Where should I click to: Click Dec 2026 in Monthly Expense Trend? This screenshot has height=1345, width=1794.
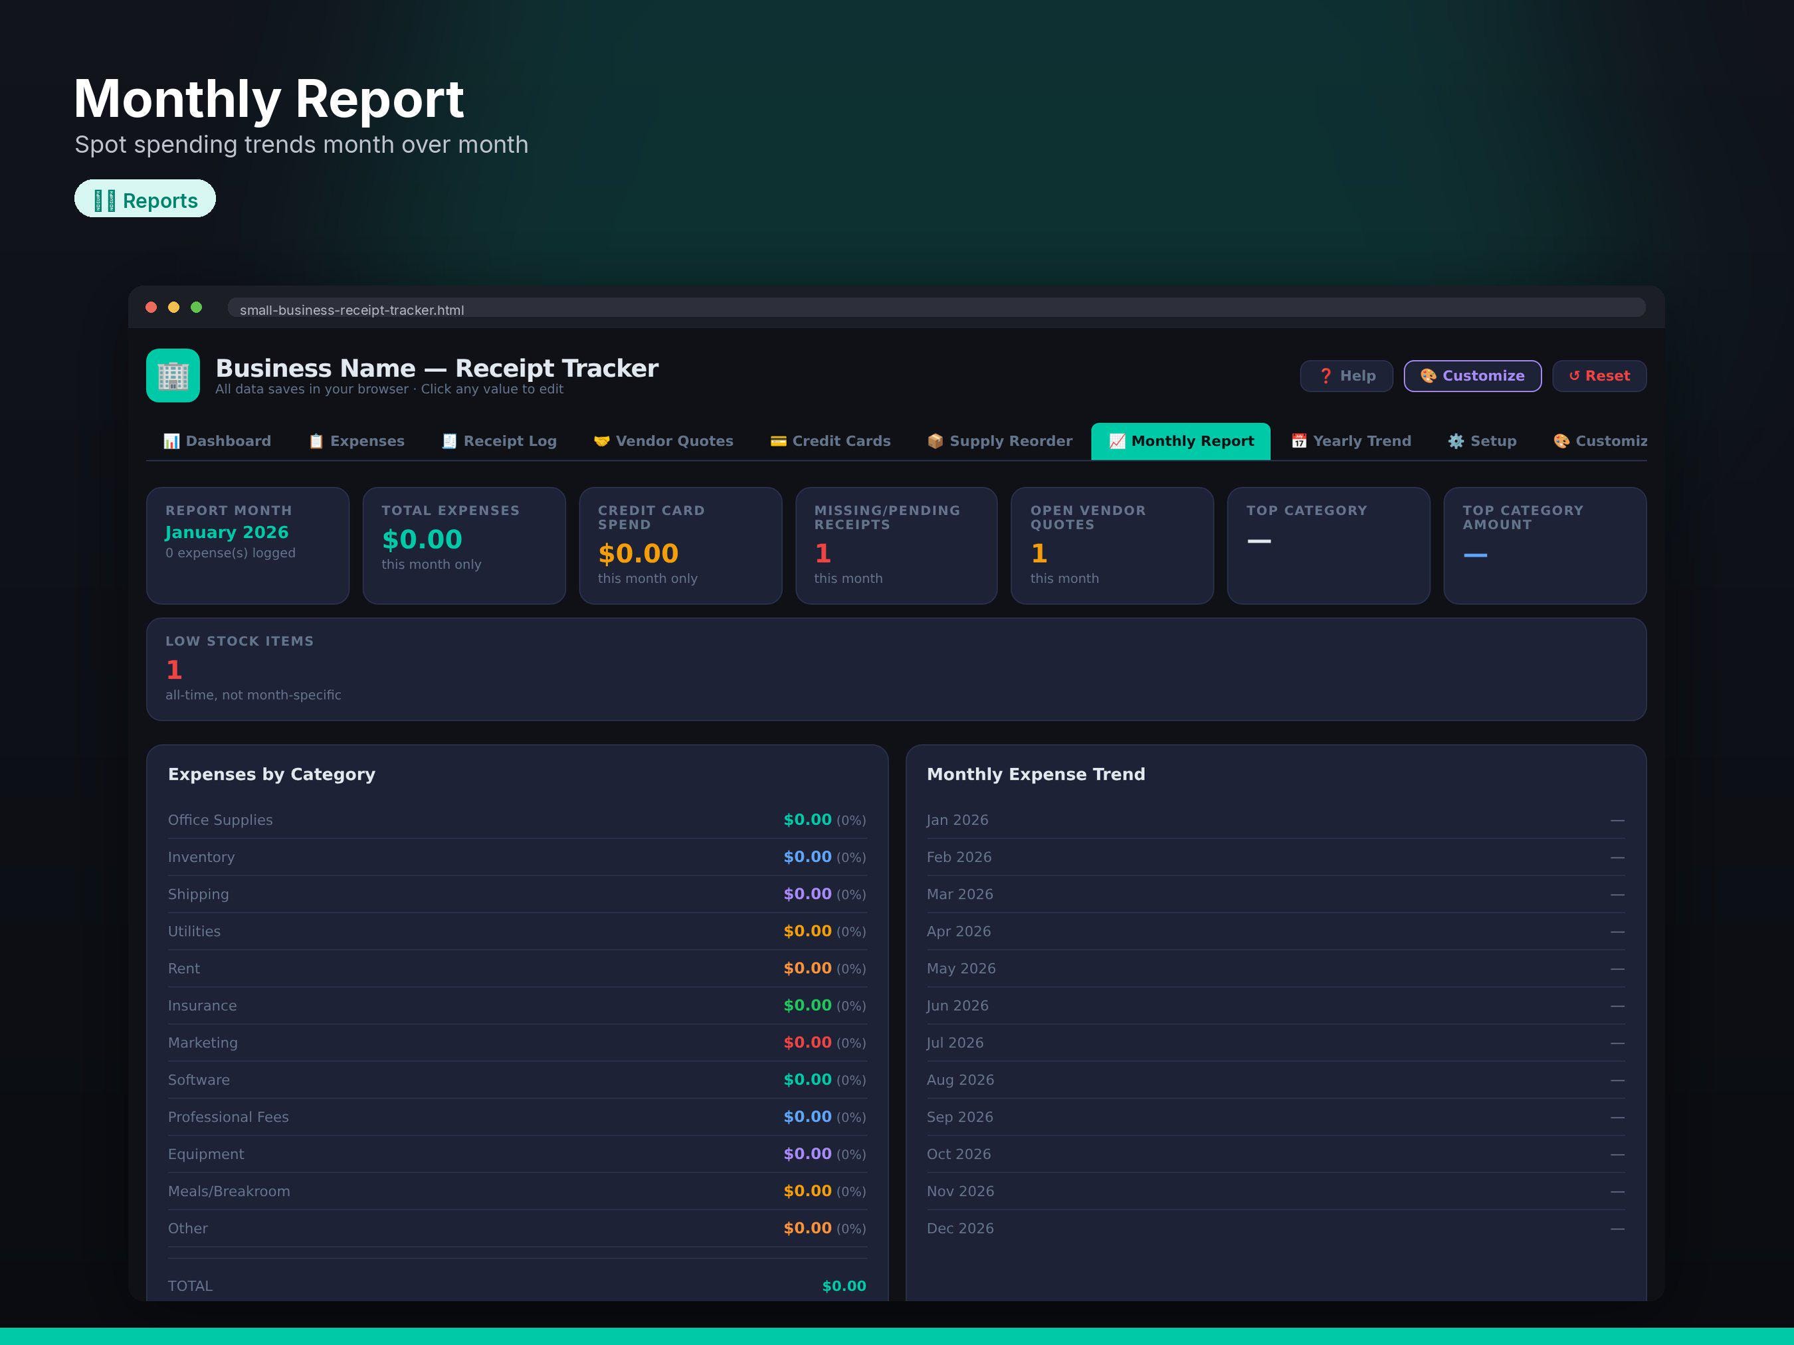click(960, 1228)
